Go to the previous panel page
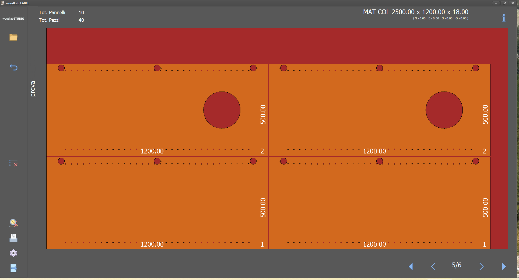The height and width of the screenshot is (280, 519). 433,267
